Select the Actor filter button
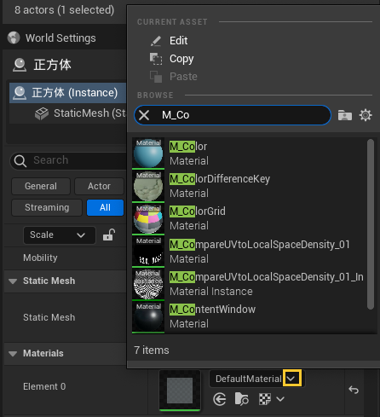 tap(99, 186)
